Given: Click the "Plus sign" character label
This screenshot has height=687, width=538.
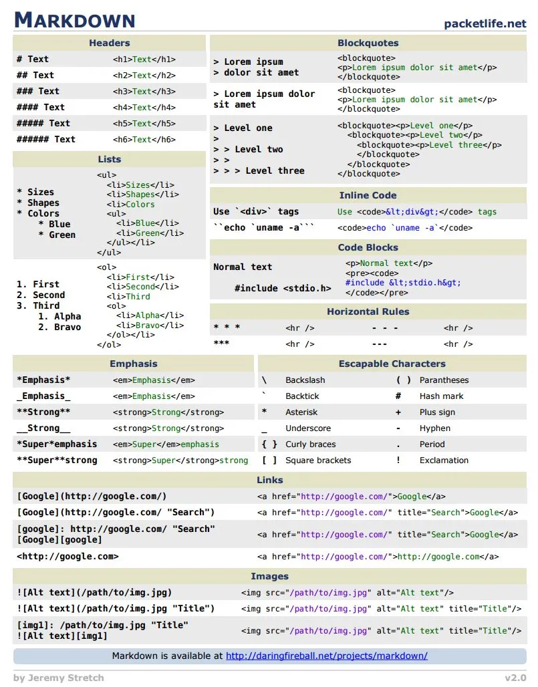Looking at the screenshot, I should 437,412.
